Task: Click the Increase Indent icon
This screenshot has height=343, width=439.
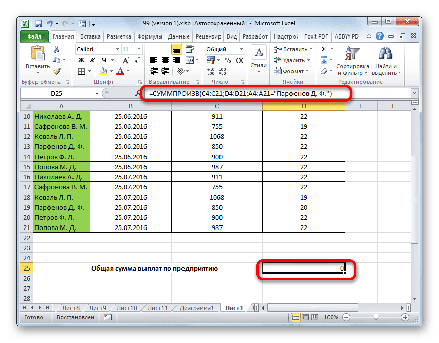Action: point(165,71)
